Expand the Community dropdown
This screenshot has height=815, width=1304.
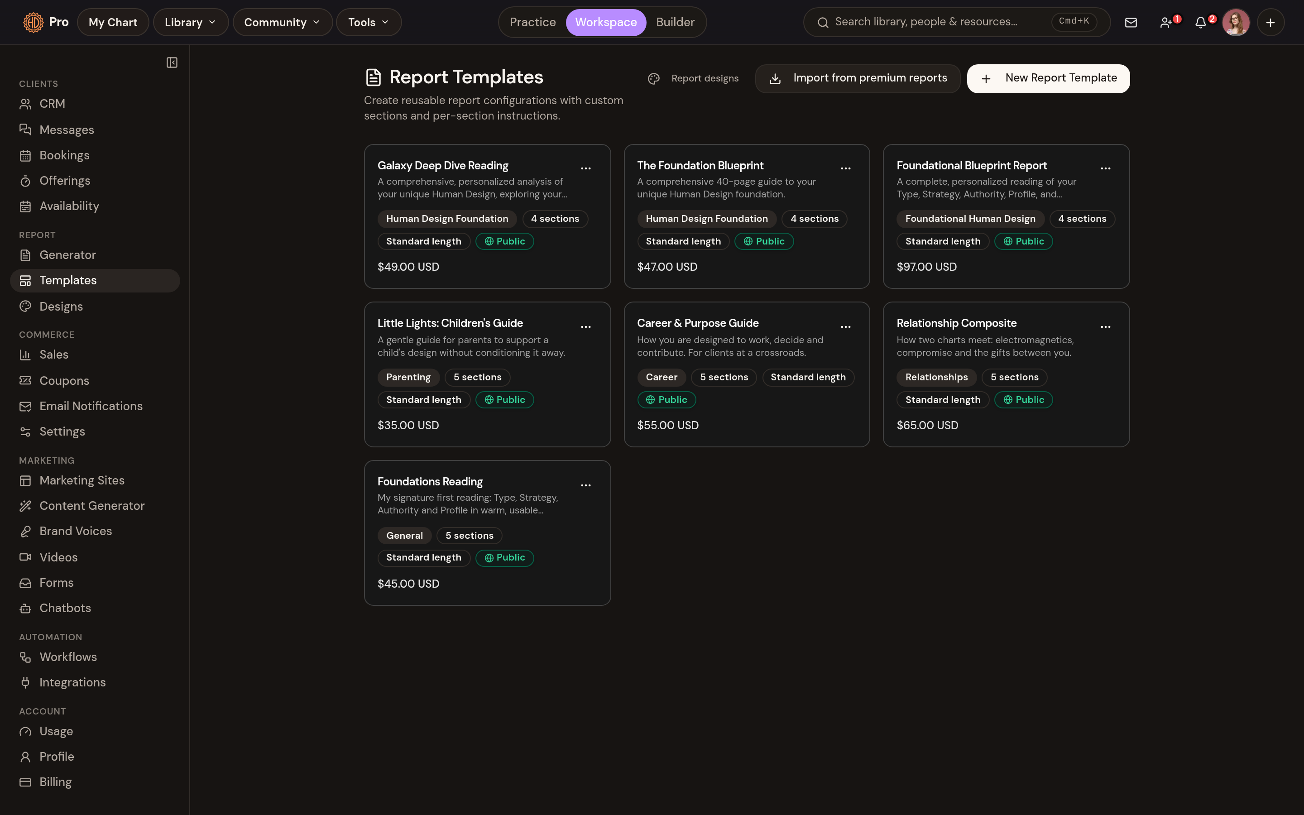pos(283,22)
